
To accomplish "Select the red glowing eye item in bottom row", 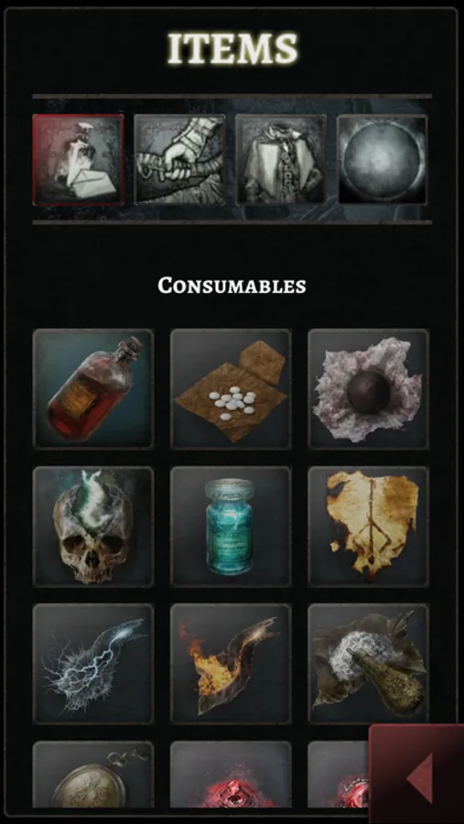I will tap(231, 775).
